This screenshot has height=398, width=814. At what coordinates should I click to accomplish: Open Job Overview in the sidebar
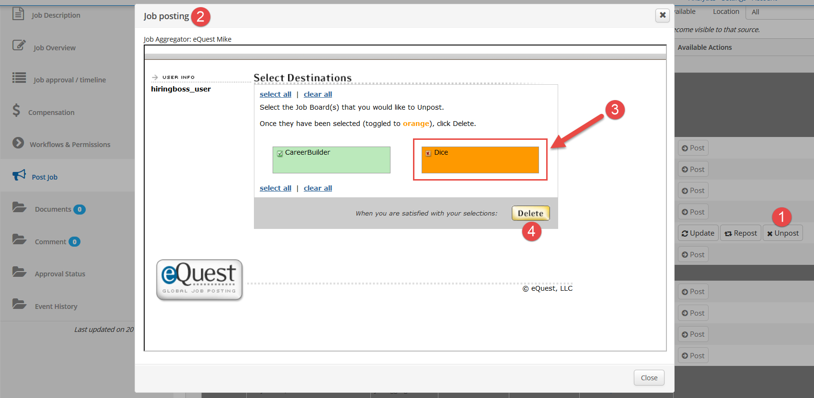[55, 48]
